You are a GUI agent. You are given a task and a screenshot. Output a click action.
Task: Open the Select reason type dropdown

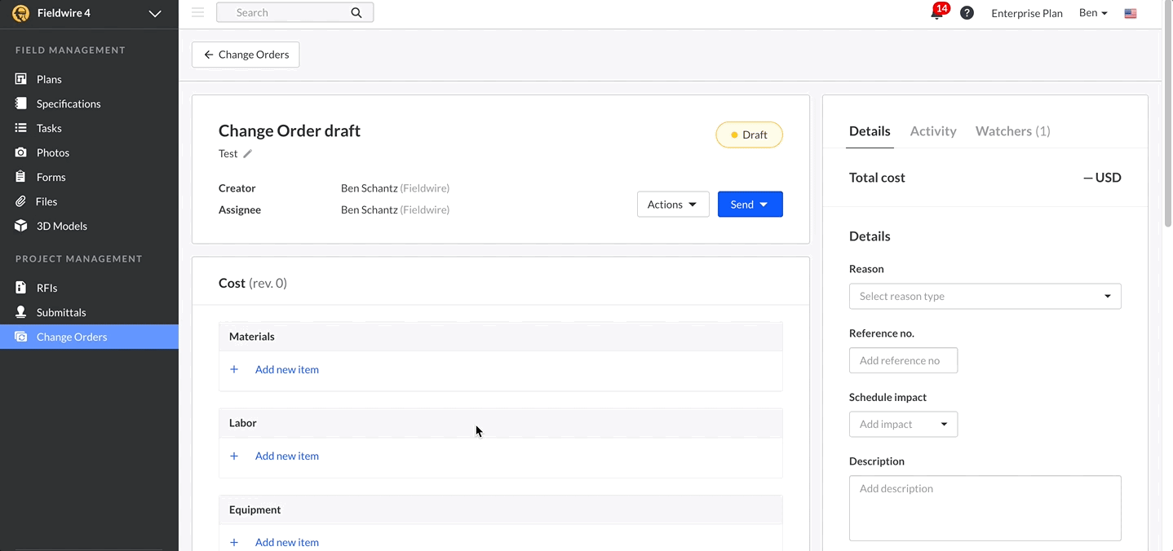point(985,296)
